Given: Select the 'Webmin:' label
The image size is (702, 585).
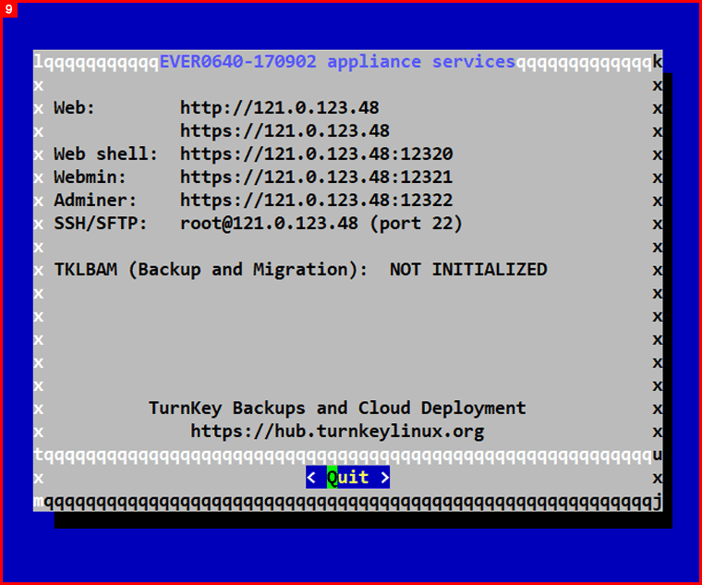Looking at the screenshot, I should click(x=91, y=177).
